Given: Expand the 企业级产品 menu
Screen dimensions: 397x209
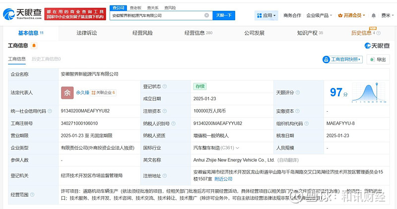Looking at the screenshot, I should coord(319,15).
